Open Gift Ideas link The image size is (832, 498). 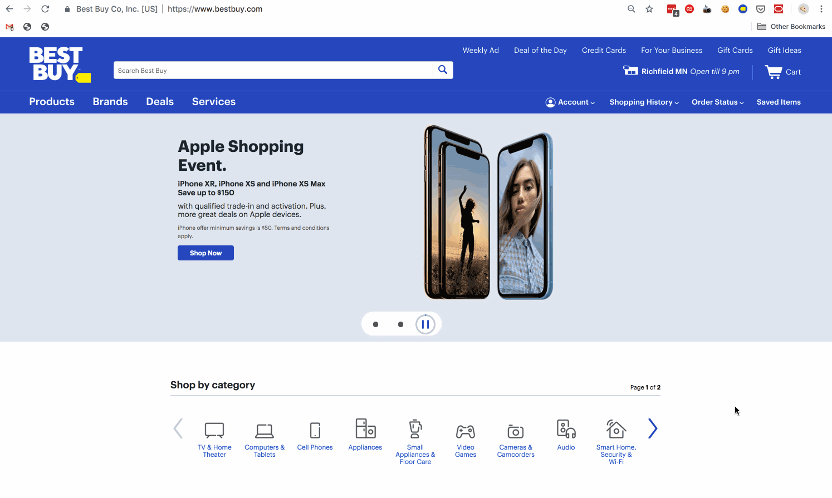click(x=785, y=51)
